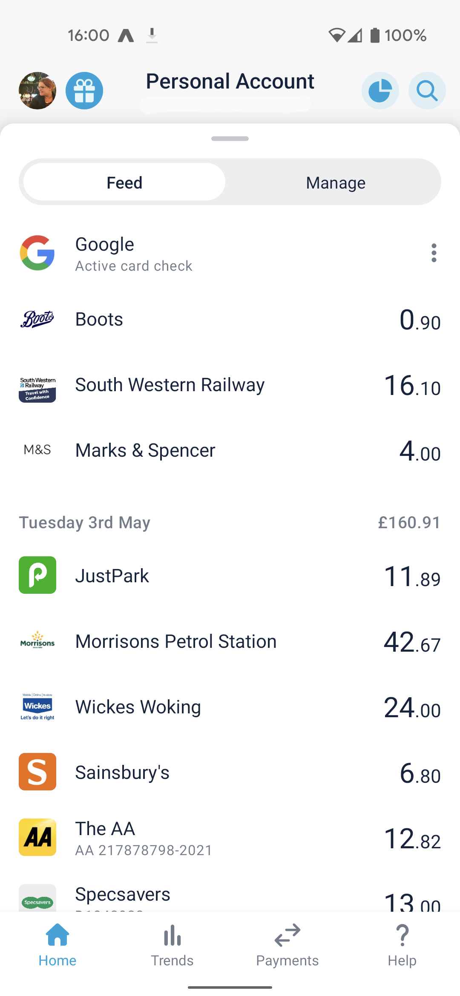Go to the Home tab
This screenshot has width=460, height=996.
point(57,942)
